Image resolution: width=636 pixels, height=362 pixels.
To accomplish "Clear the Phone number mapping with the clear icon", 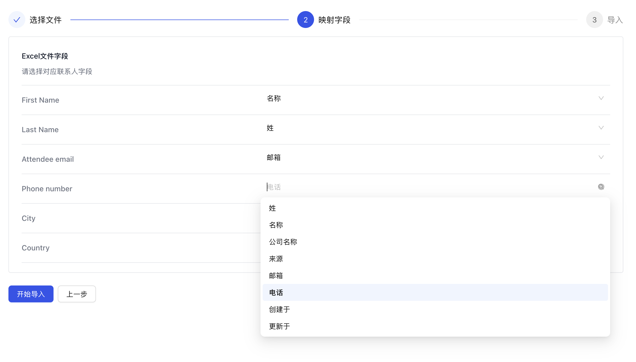I will click(x=601, y=187).
